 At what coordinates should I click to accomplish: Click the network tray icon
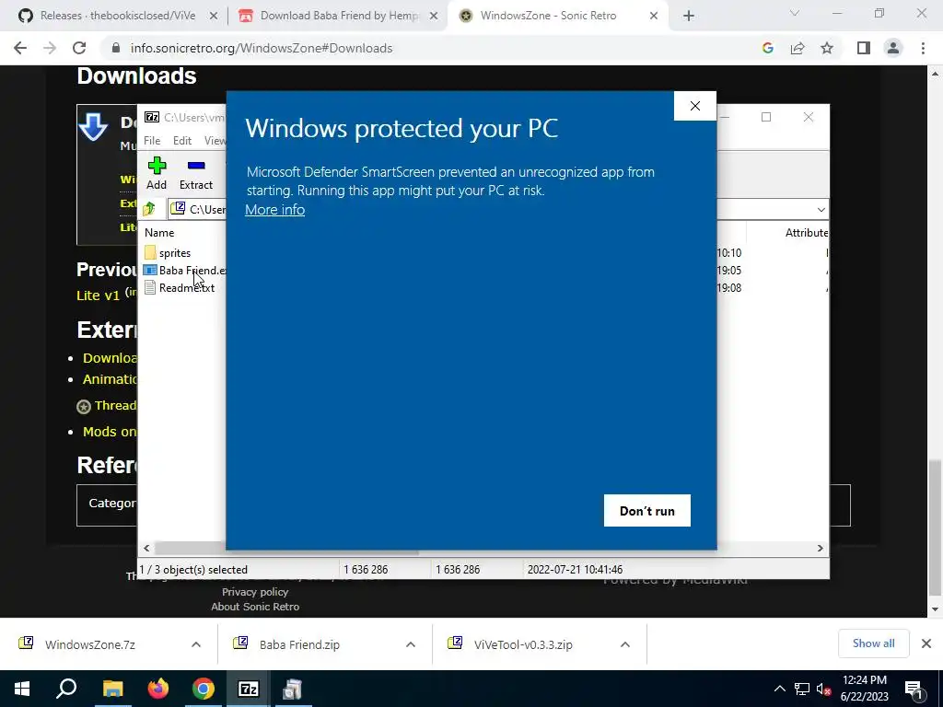pos(802,689)
